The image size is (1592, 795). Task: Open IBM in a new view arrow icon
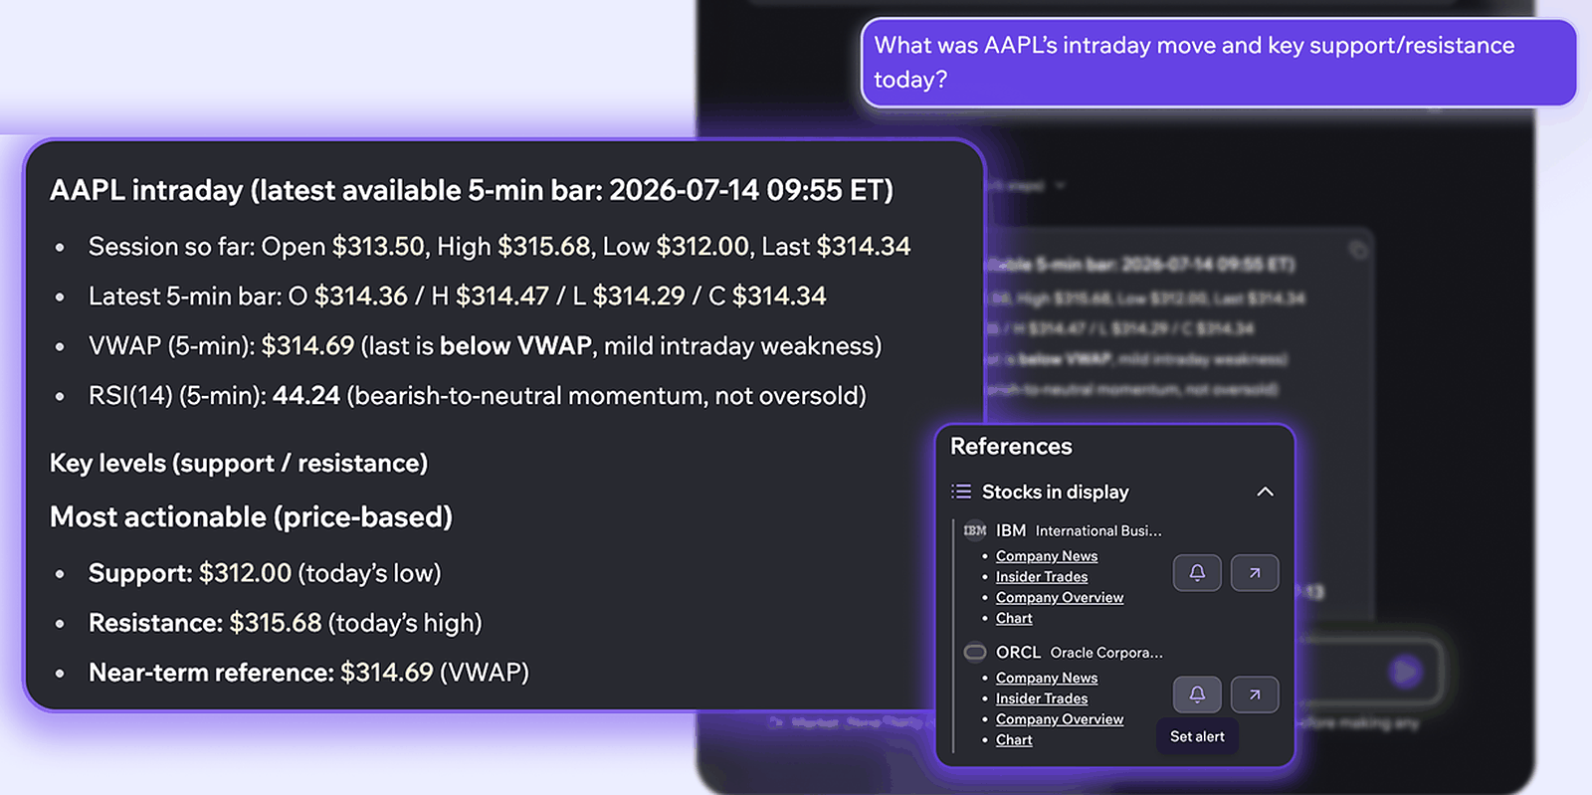1255,573
